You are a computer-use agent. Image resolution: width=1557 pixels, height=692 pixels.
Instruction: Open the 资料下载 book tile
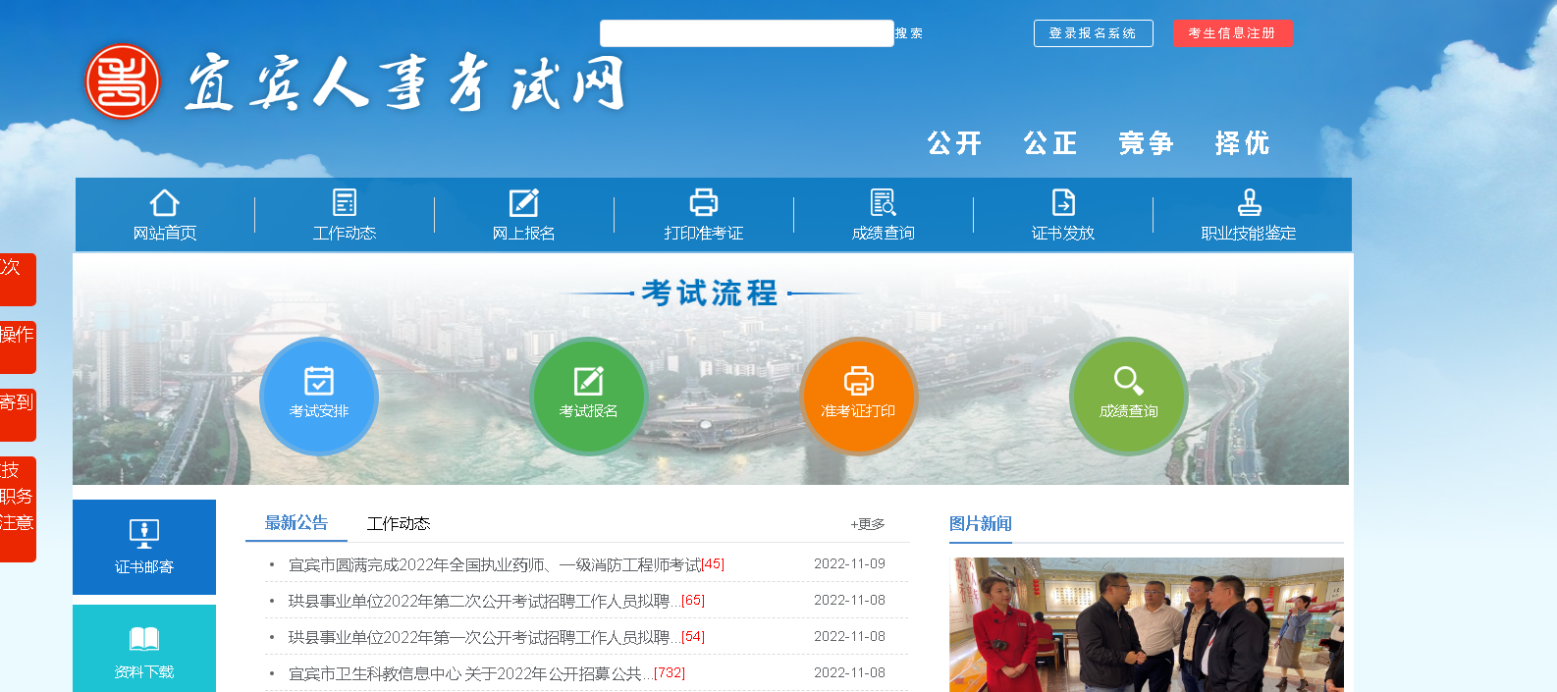(144, 649)
